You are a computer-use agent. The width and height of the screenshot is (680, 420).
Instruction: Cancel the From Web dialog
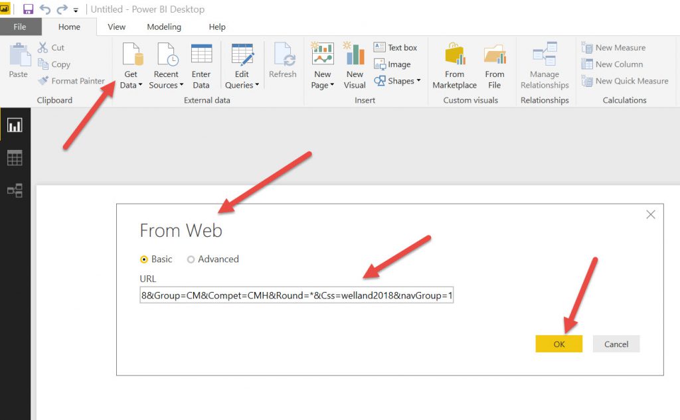(616, 344)
